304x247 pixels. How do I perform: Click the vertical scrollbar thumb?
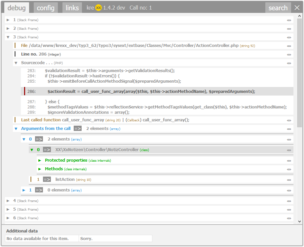click(x=300, y=73)
